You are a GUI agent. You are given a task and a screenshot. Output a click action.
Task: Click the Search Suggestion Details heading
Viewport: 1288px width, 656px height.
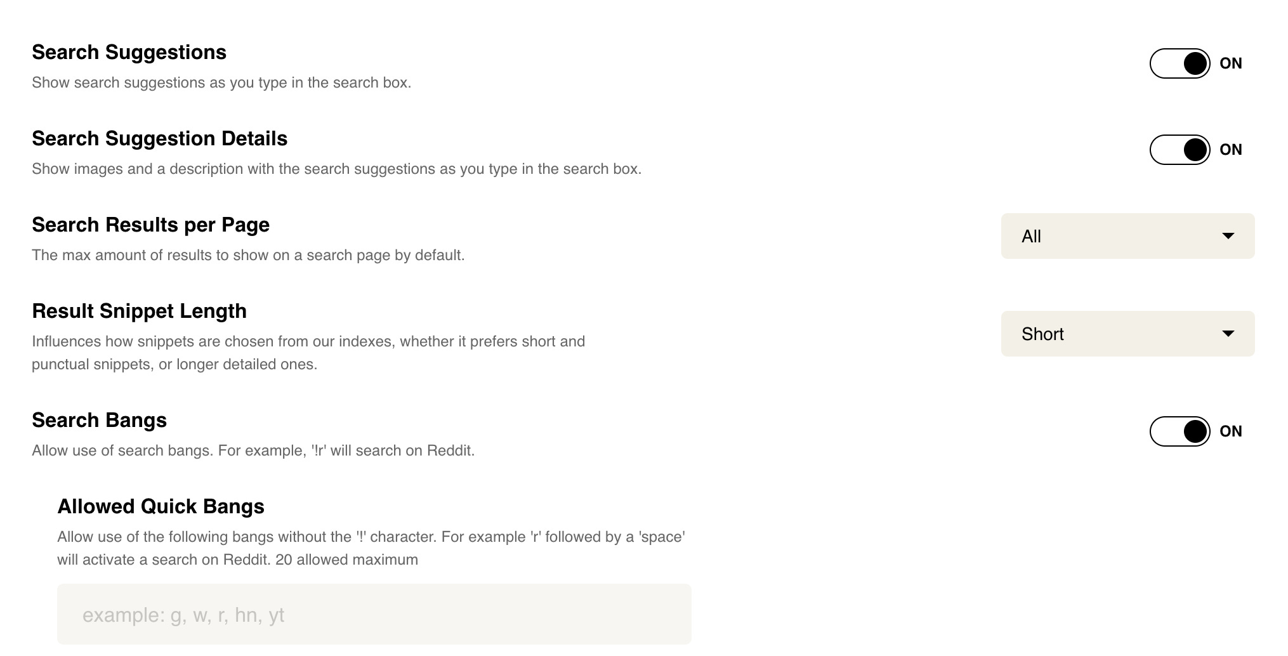point(159,138)
